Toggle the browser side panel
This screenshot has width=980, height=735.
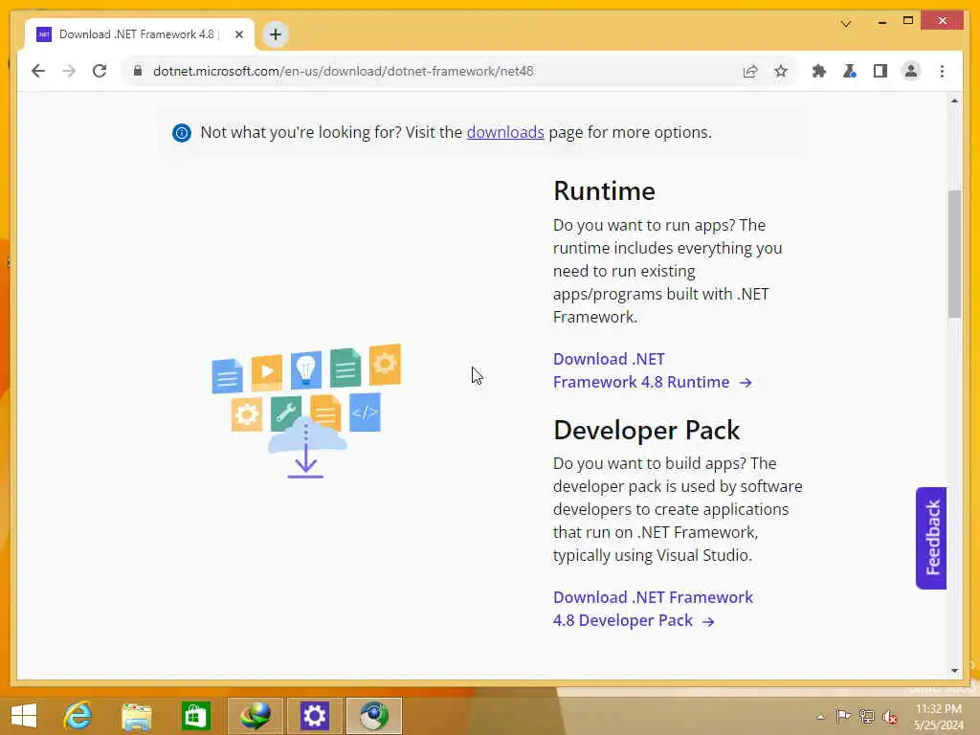(880, 71)
